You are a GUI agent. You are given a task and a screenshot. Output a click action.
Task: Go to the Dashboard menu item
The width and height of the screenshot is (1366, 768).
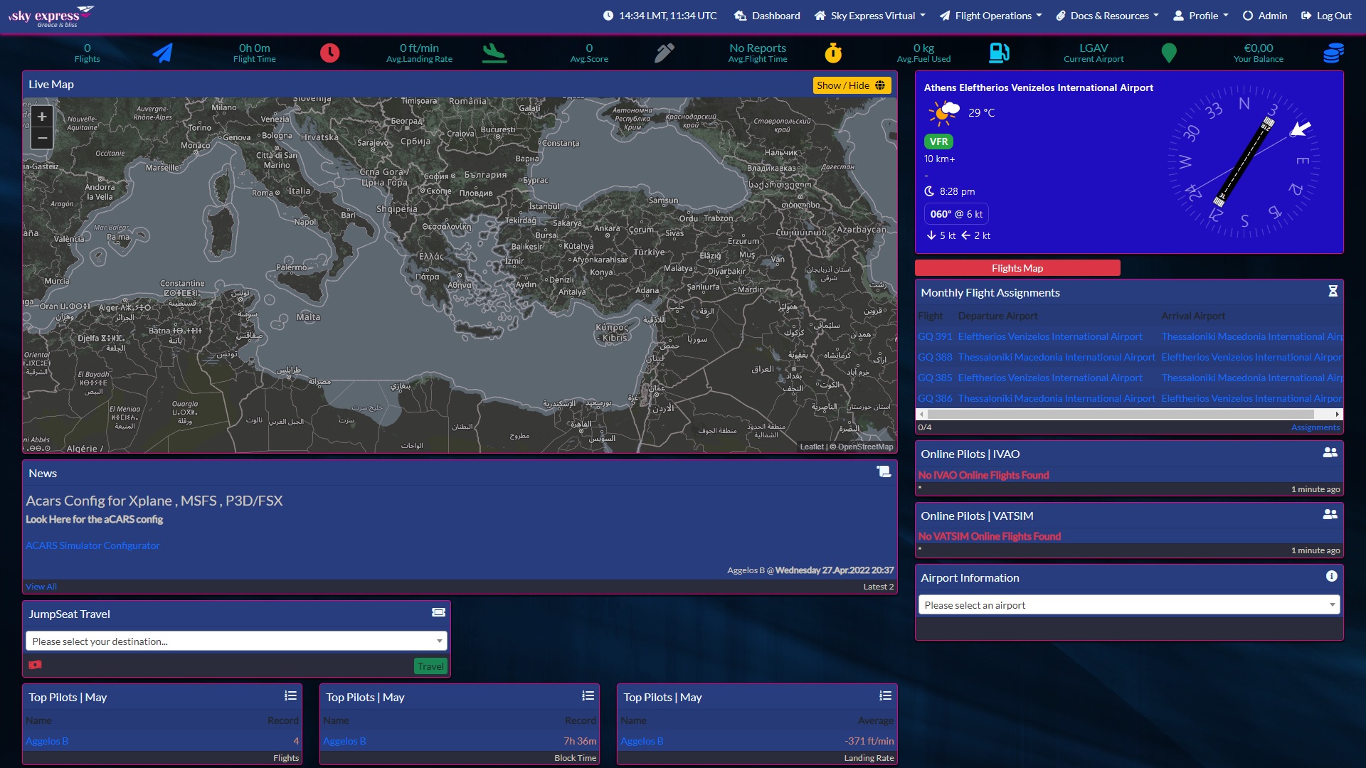pyautogui.click(x=767, y=16)
